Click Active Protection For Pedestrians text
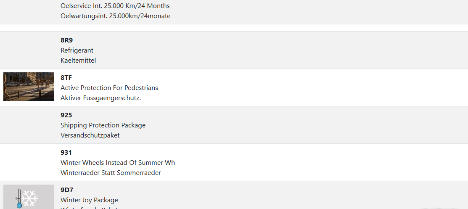This screenshot has width=468, height=209. [x=109, y=88]
